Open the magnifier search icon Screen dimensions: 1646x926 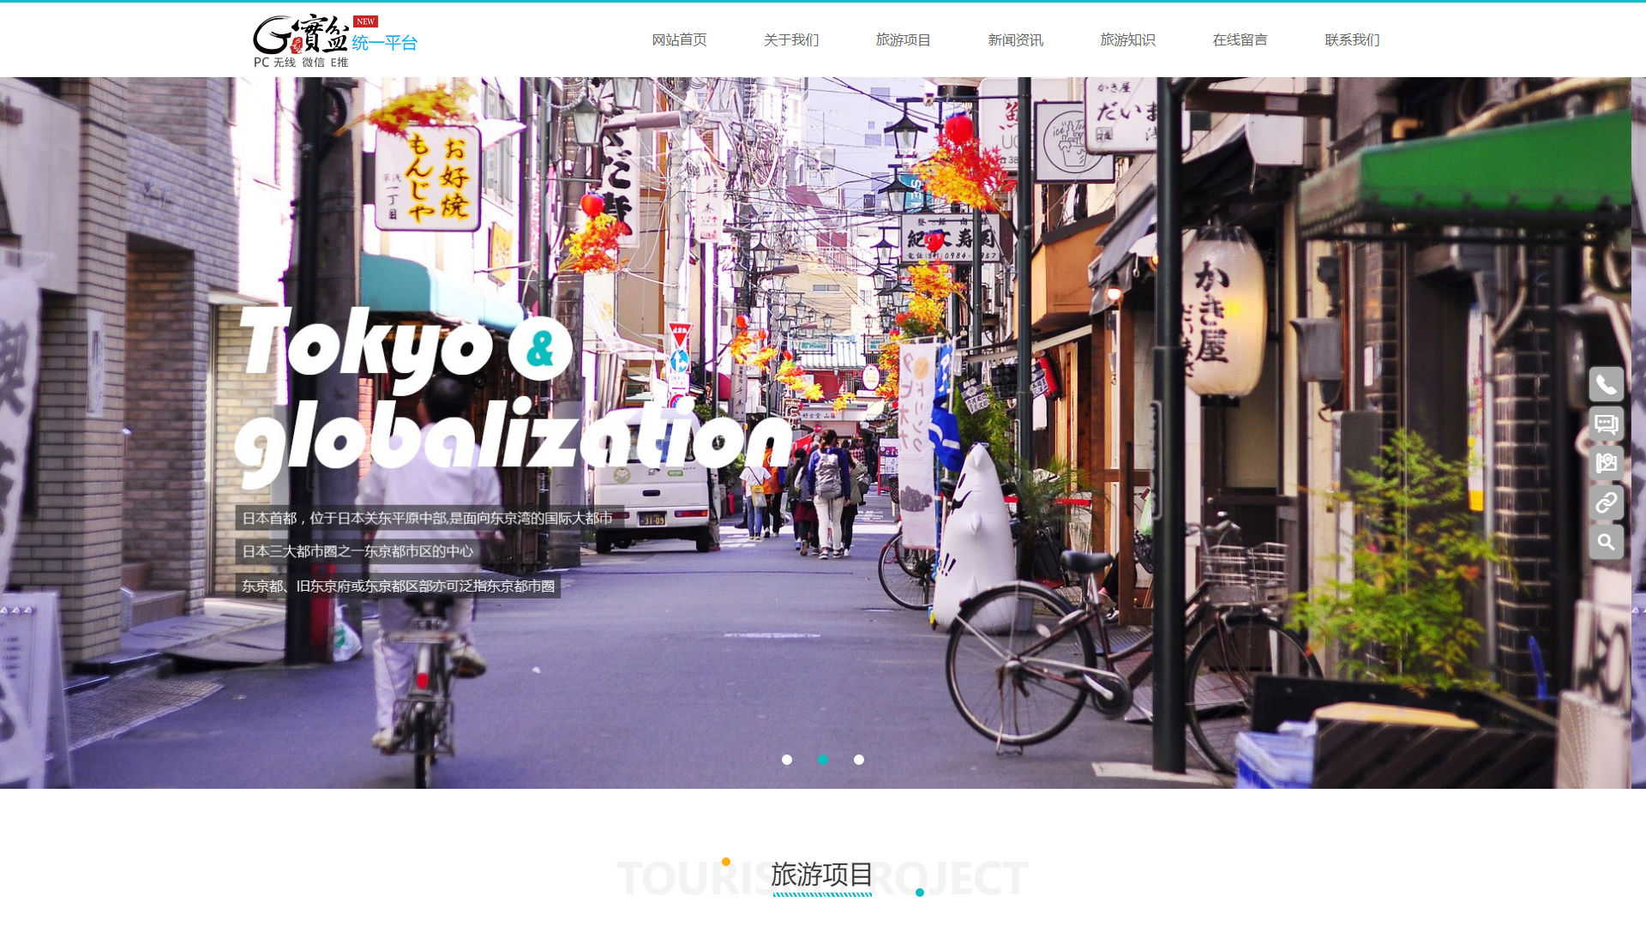pyautogui.click(x=1606, y=542)
